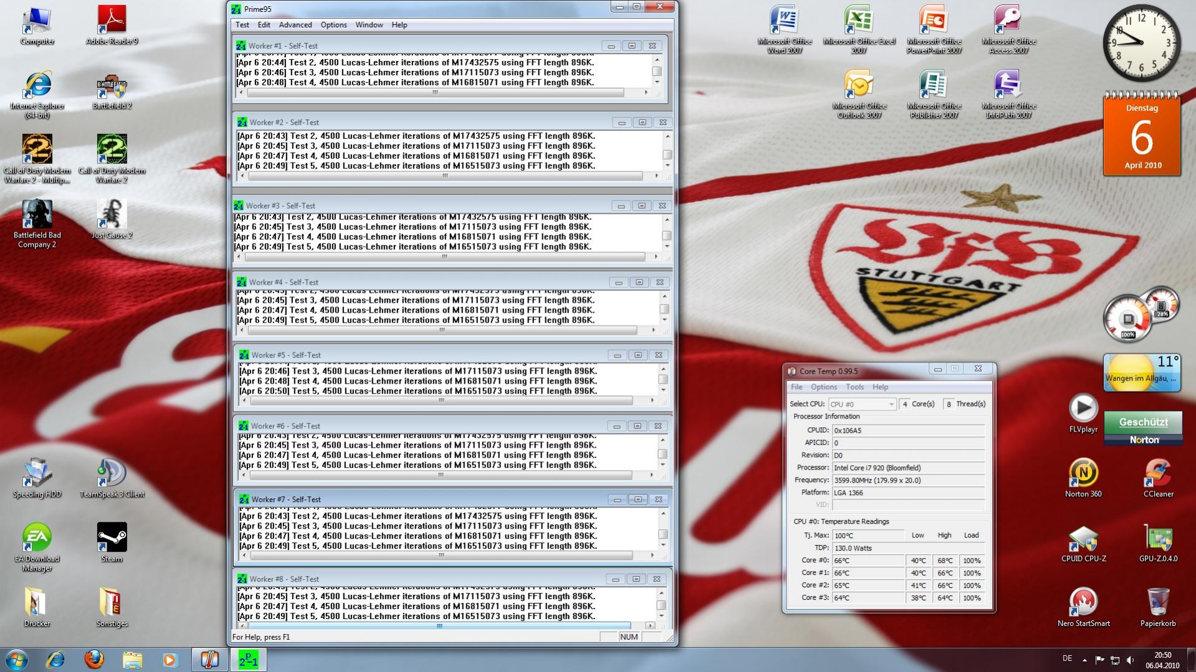Launch Microsoft Office Excel 2007 shortcut
The width and height of the screenshot is (1196, 672).
pyautogui.click(x=859, y=30)
